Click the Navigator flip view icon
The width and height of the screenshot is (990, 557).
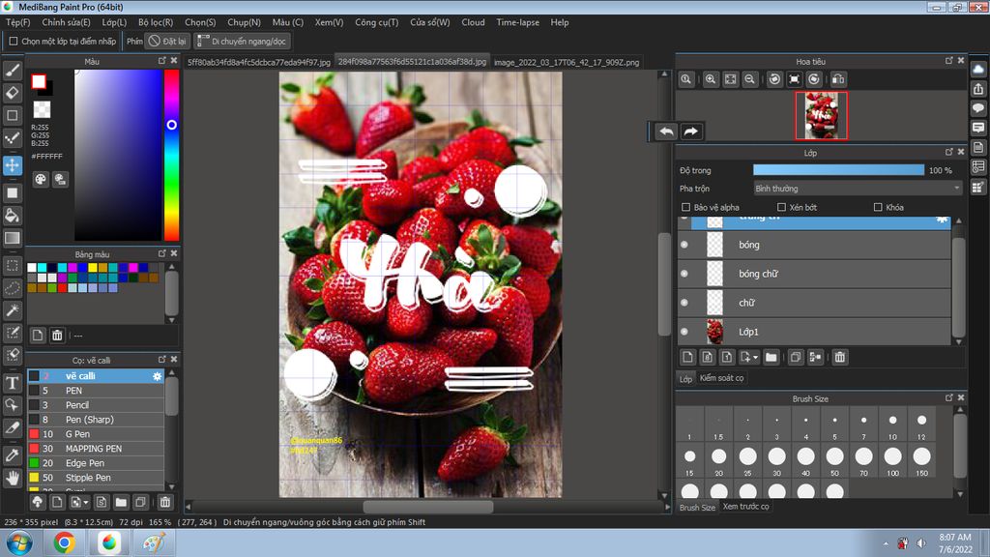838,79
